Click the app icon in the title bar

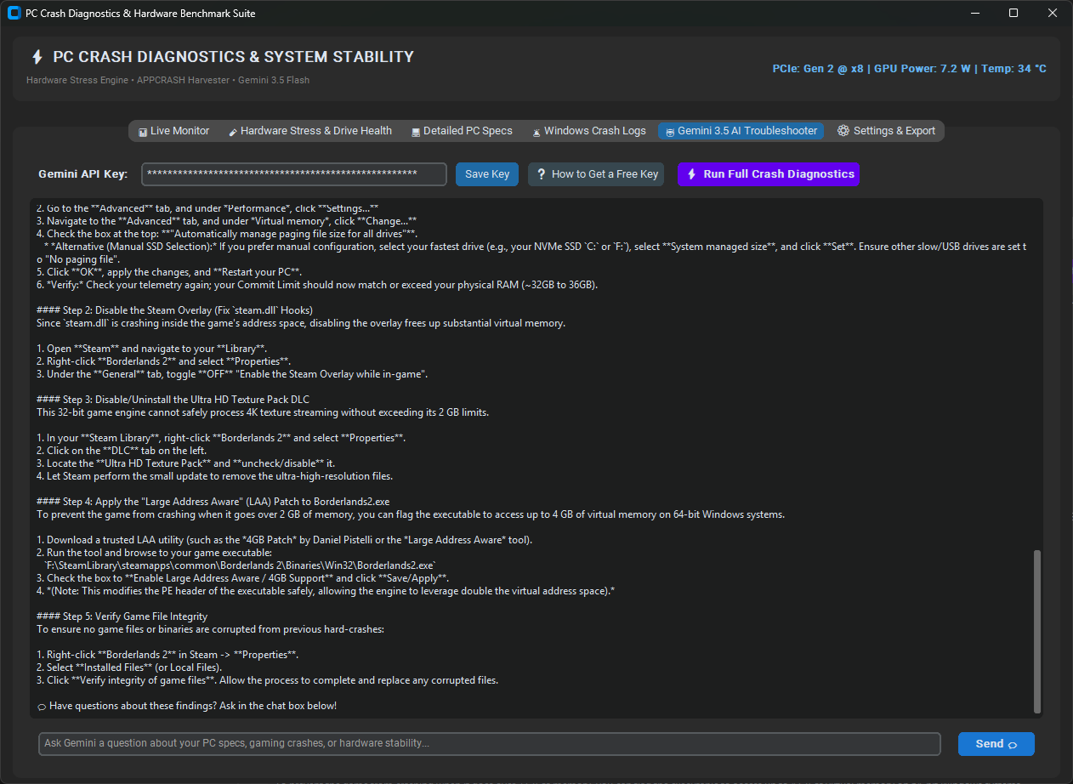14,13
